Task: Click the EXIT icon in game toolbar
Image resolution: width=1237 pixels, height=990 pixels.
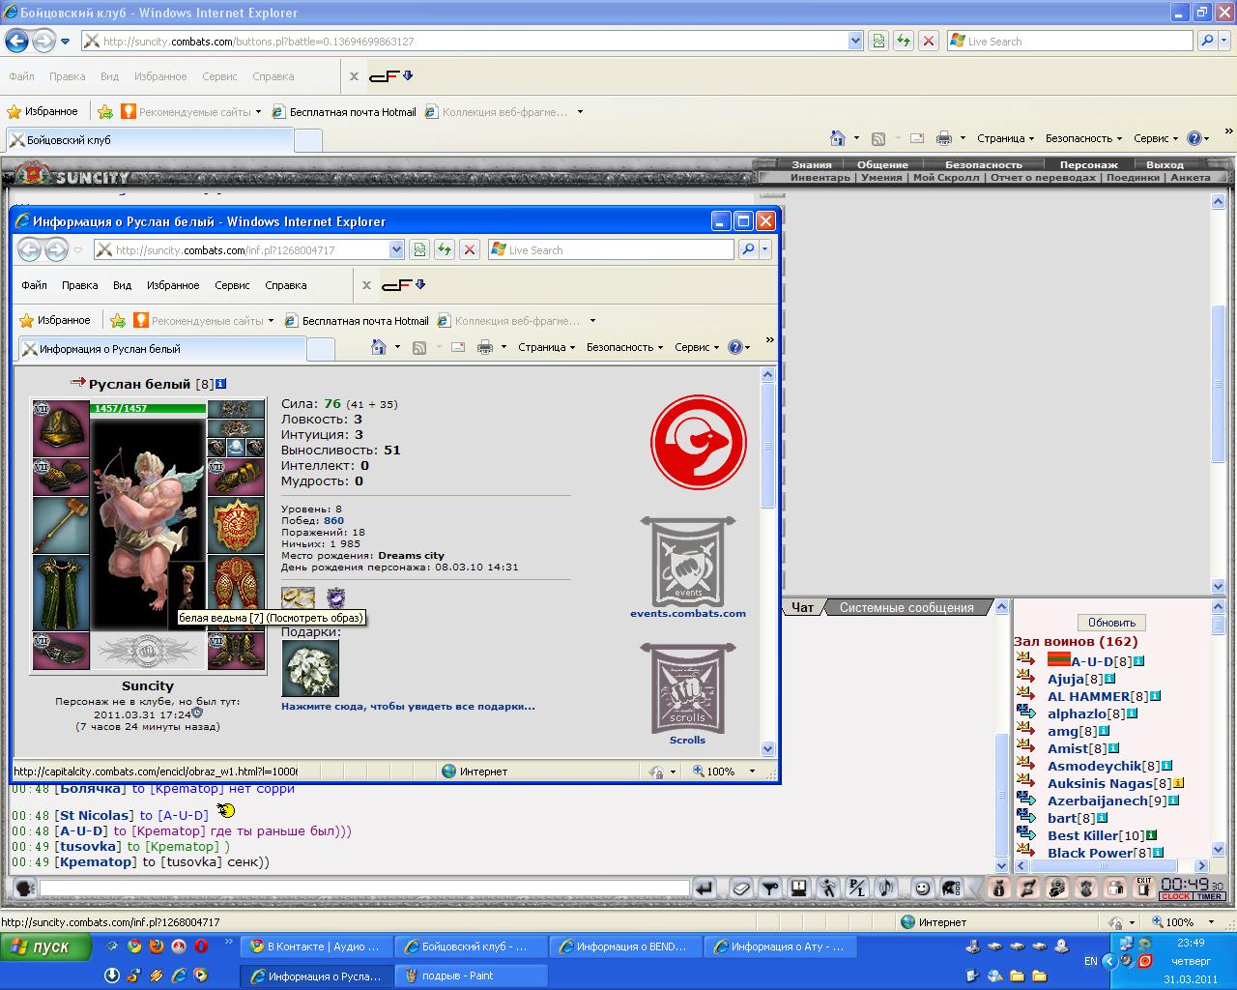Action: click(x=1144, y=888)
